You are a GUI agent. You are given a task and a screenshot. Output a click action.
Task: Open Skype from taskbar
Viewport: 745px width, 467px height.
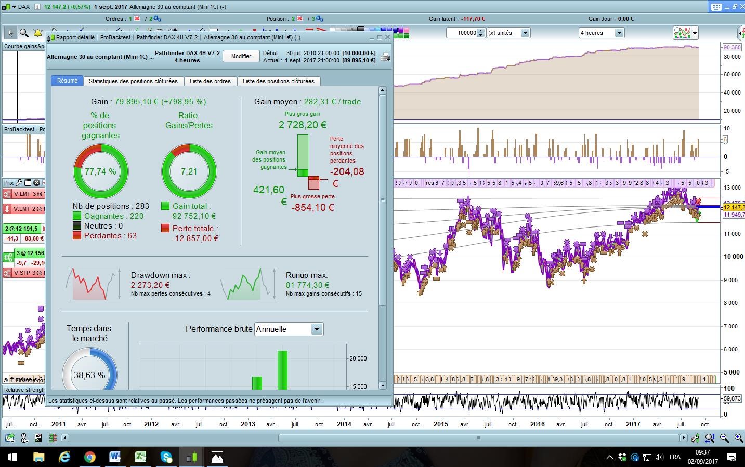(166, 457)
